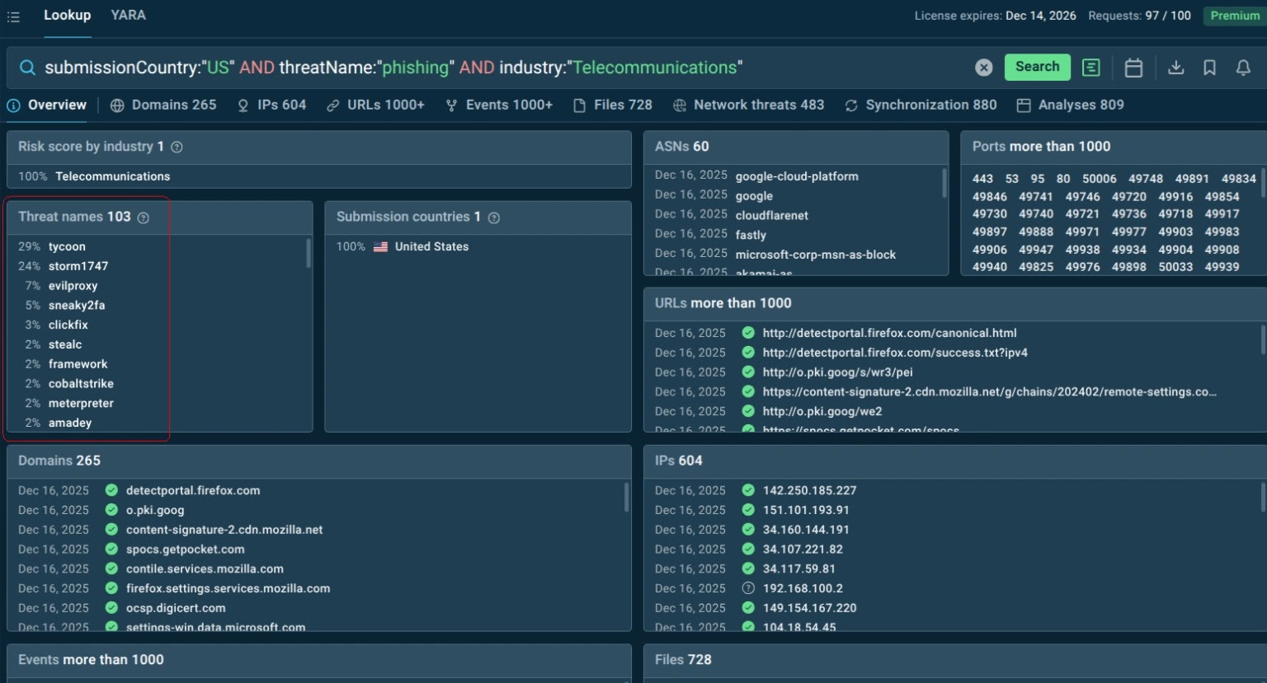Image resolution: width=1267 pixels, height=683 pixels.
Task: Open the query list icon beside Search
Action: coord(1090,68)
